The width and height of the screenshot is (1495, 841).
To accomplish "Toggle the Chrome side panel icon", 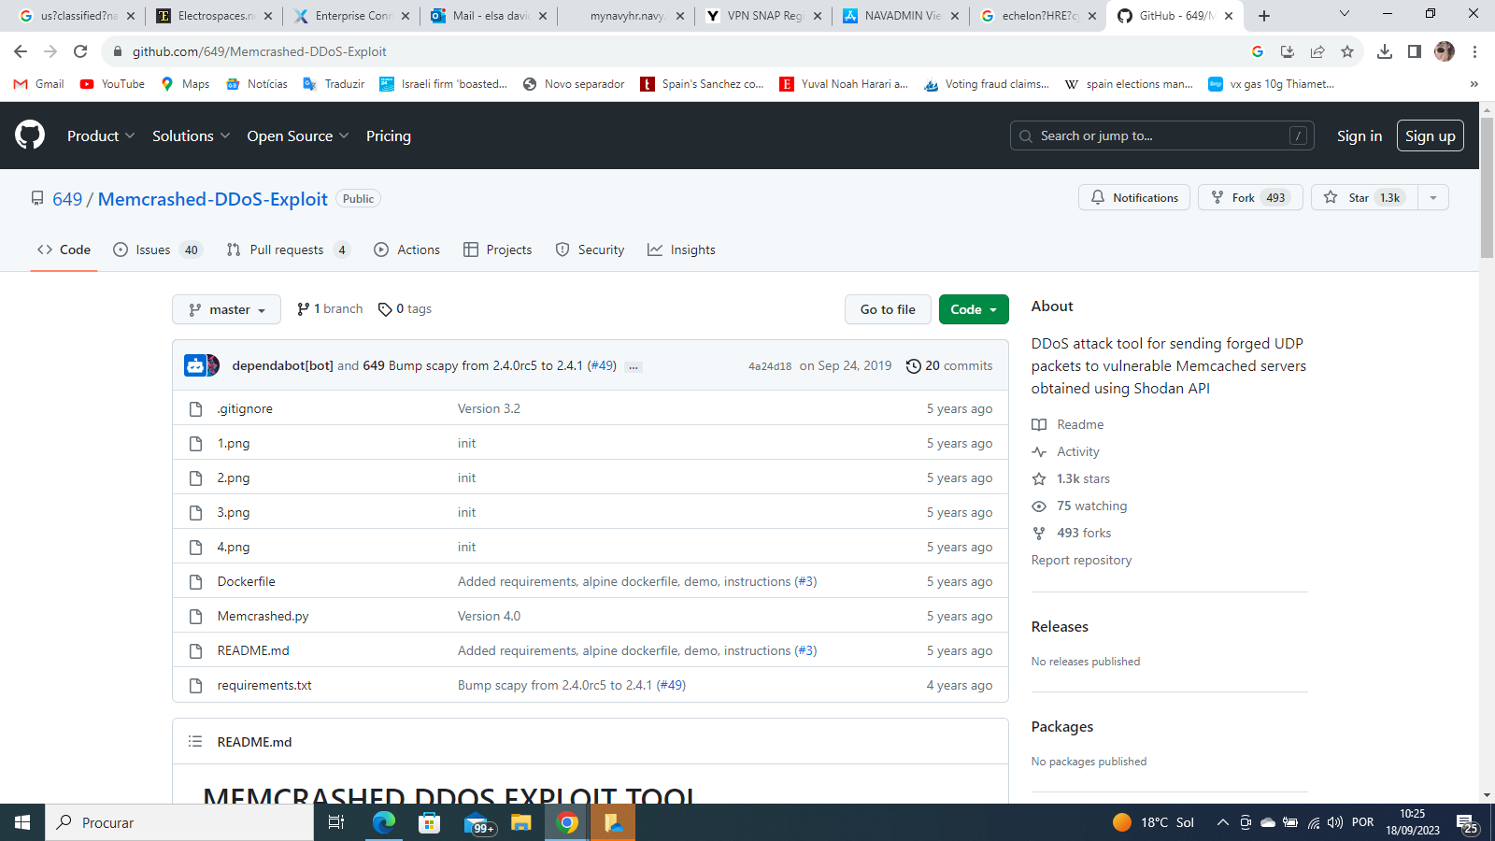I will tap(1415, 51).
